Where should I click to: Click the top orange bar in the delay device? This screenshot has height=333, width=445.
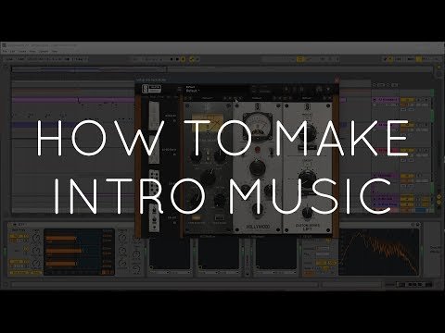coord(61,238)
